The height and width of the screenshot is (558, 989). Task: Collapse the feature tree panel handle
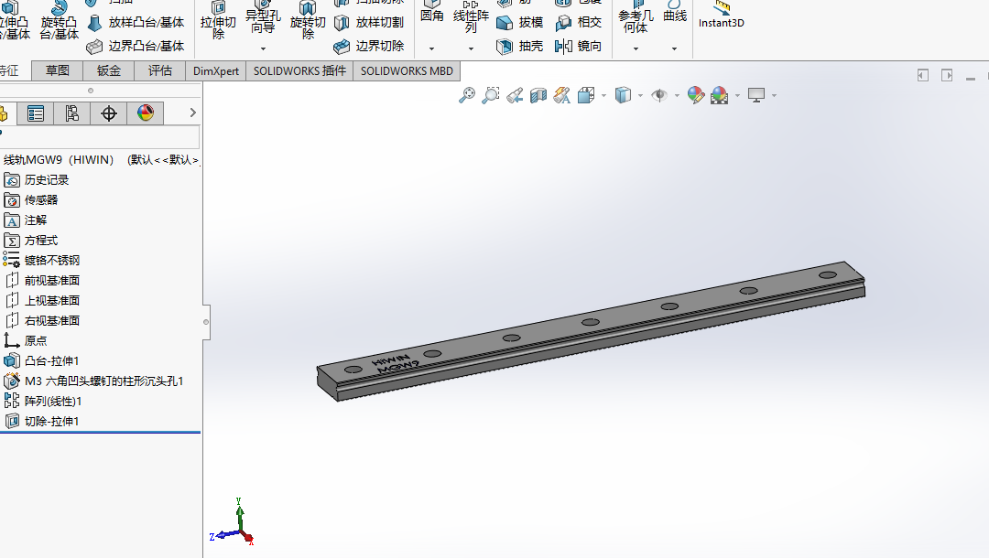[x=206, y=322]
